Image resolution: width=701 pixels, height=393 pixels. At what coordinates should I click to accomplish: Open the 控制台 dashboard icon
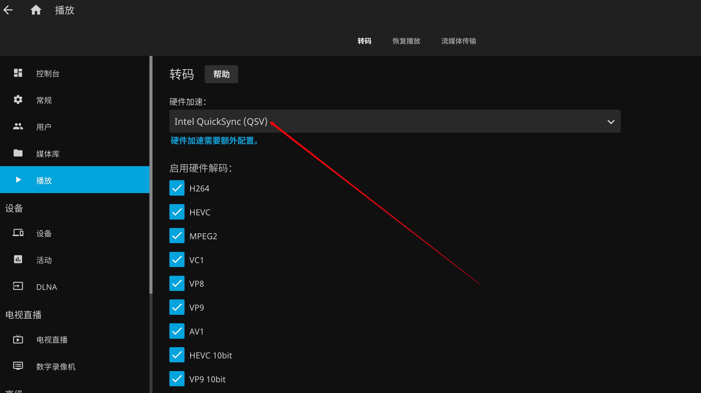pos(18,73)
